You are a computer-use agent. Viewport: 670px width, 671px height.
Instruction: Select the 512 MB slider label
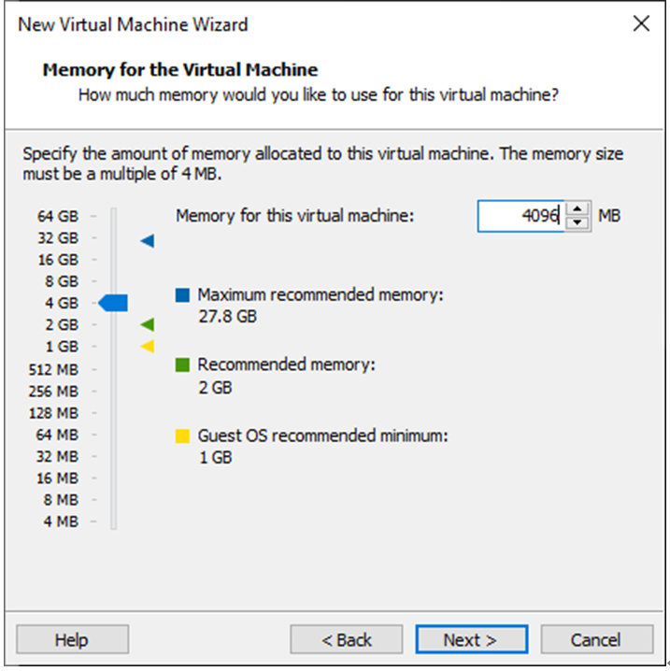[x=54, y=369]
